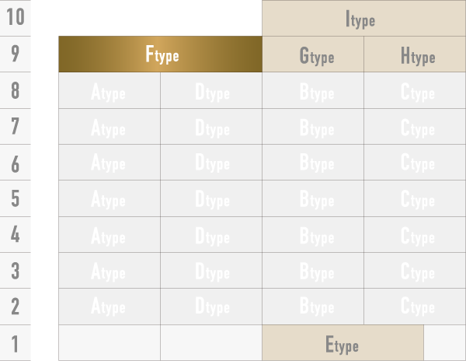Select the Atype unit on floor 6
The height and width of the screenshot is (361, 466).
click(x=110, y=163)
